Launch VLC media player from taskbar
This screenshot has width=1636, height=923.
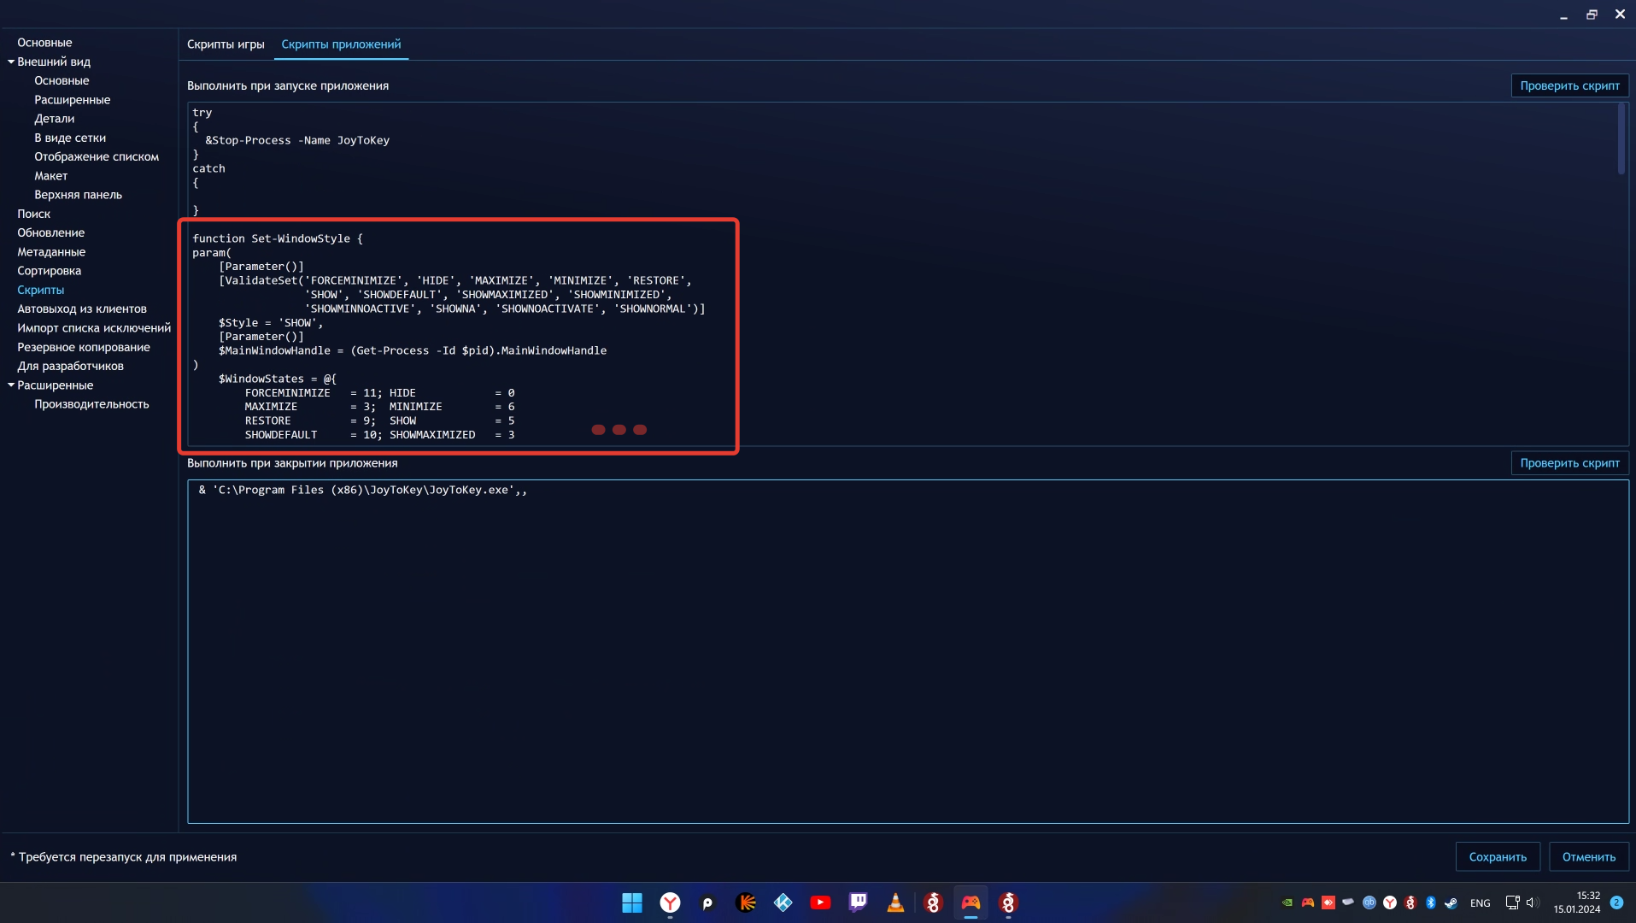pyautogui.click(x=895, y=902)
